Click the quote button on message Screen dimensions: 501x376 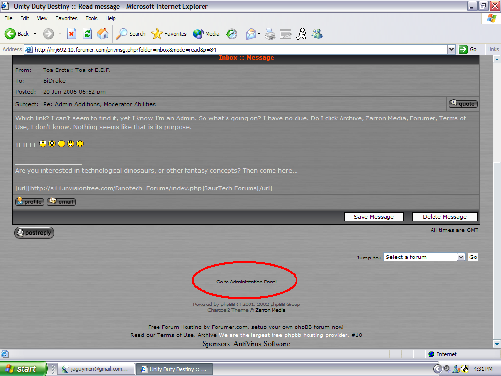pos(463,104)
